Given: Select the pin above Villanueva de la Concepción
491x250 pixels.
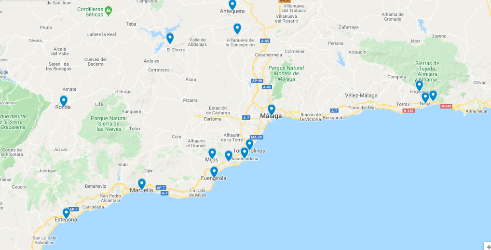Looking at the screenshot, I should [237, 28].
